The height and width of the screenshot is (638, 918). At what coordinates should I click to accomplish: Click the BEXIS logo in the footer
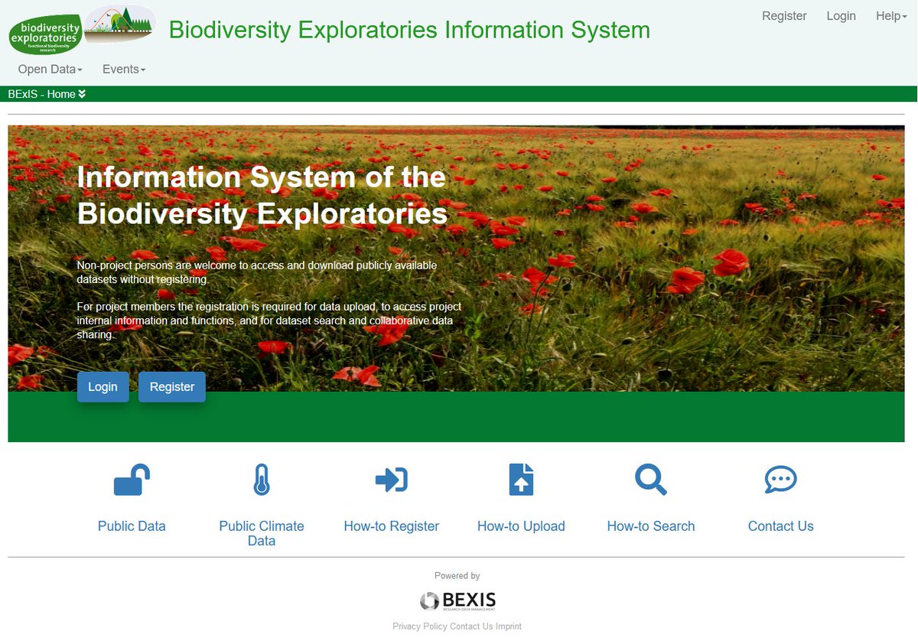[x=457, y=601]
